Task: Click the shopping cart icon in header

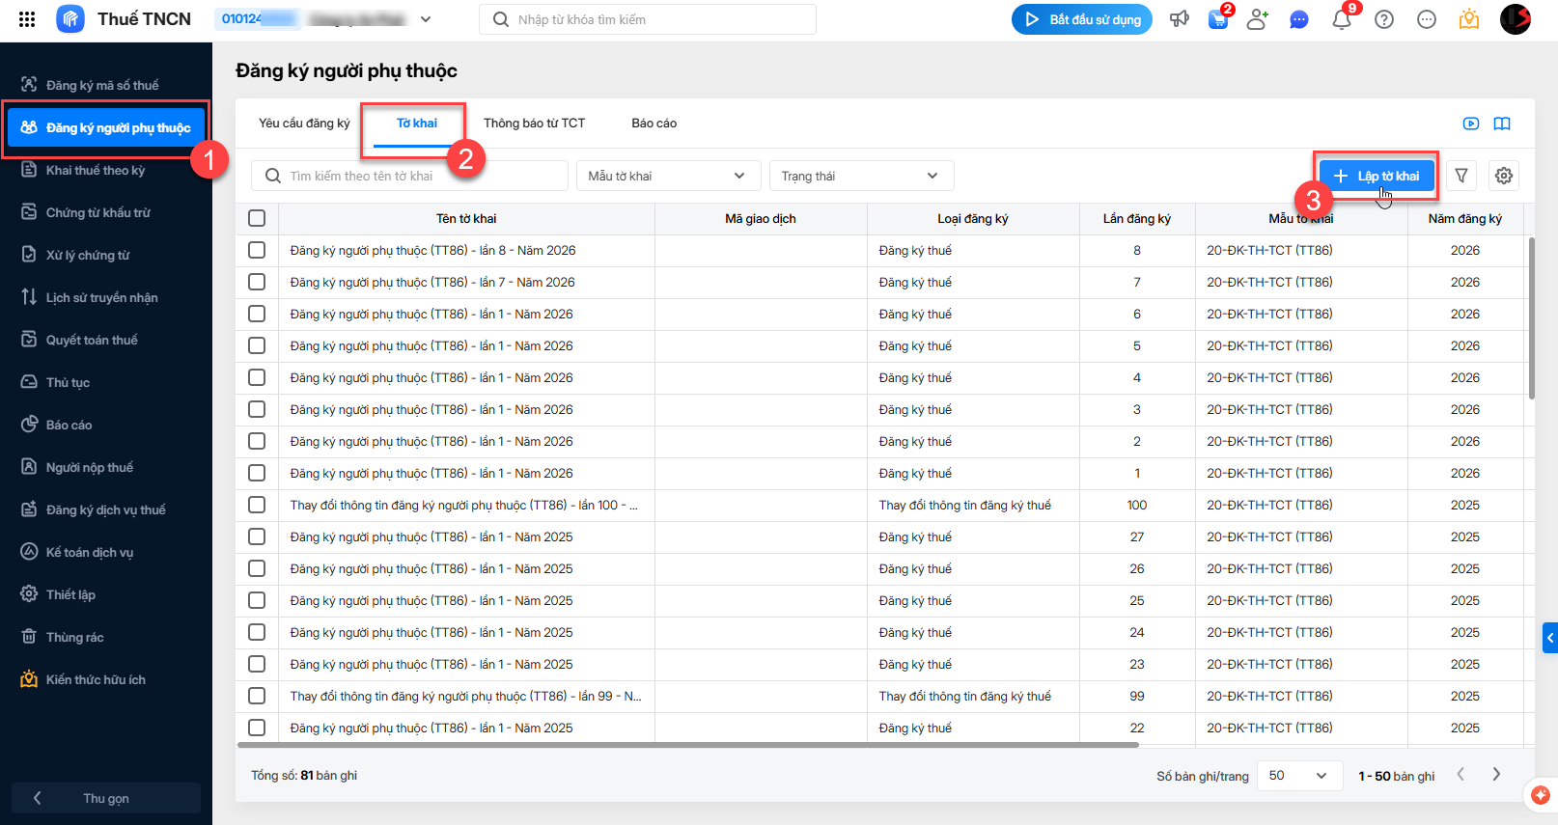Action: [x=1218, y=19]
